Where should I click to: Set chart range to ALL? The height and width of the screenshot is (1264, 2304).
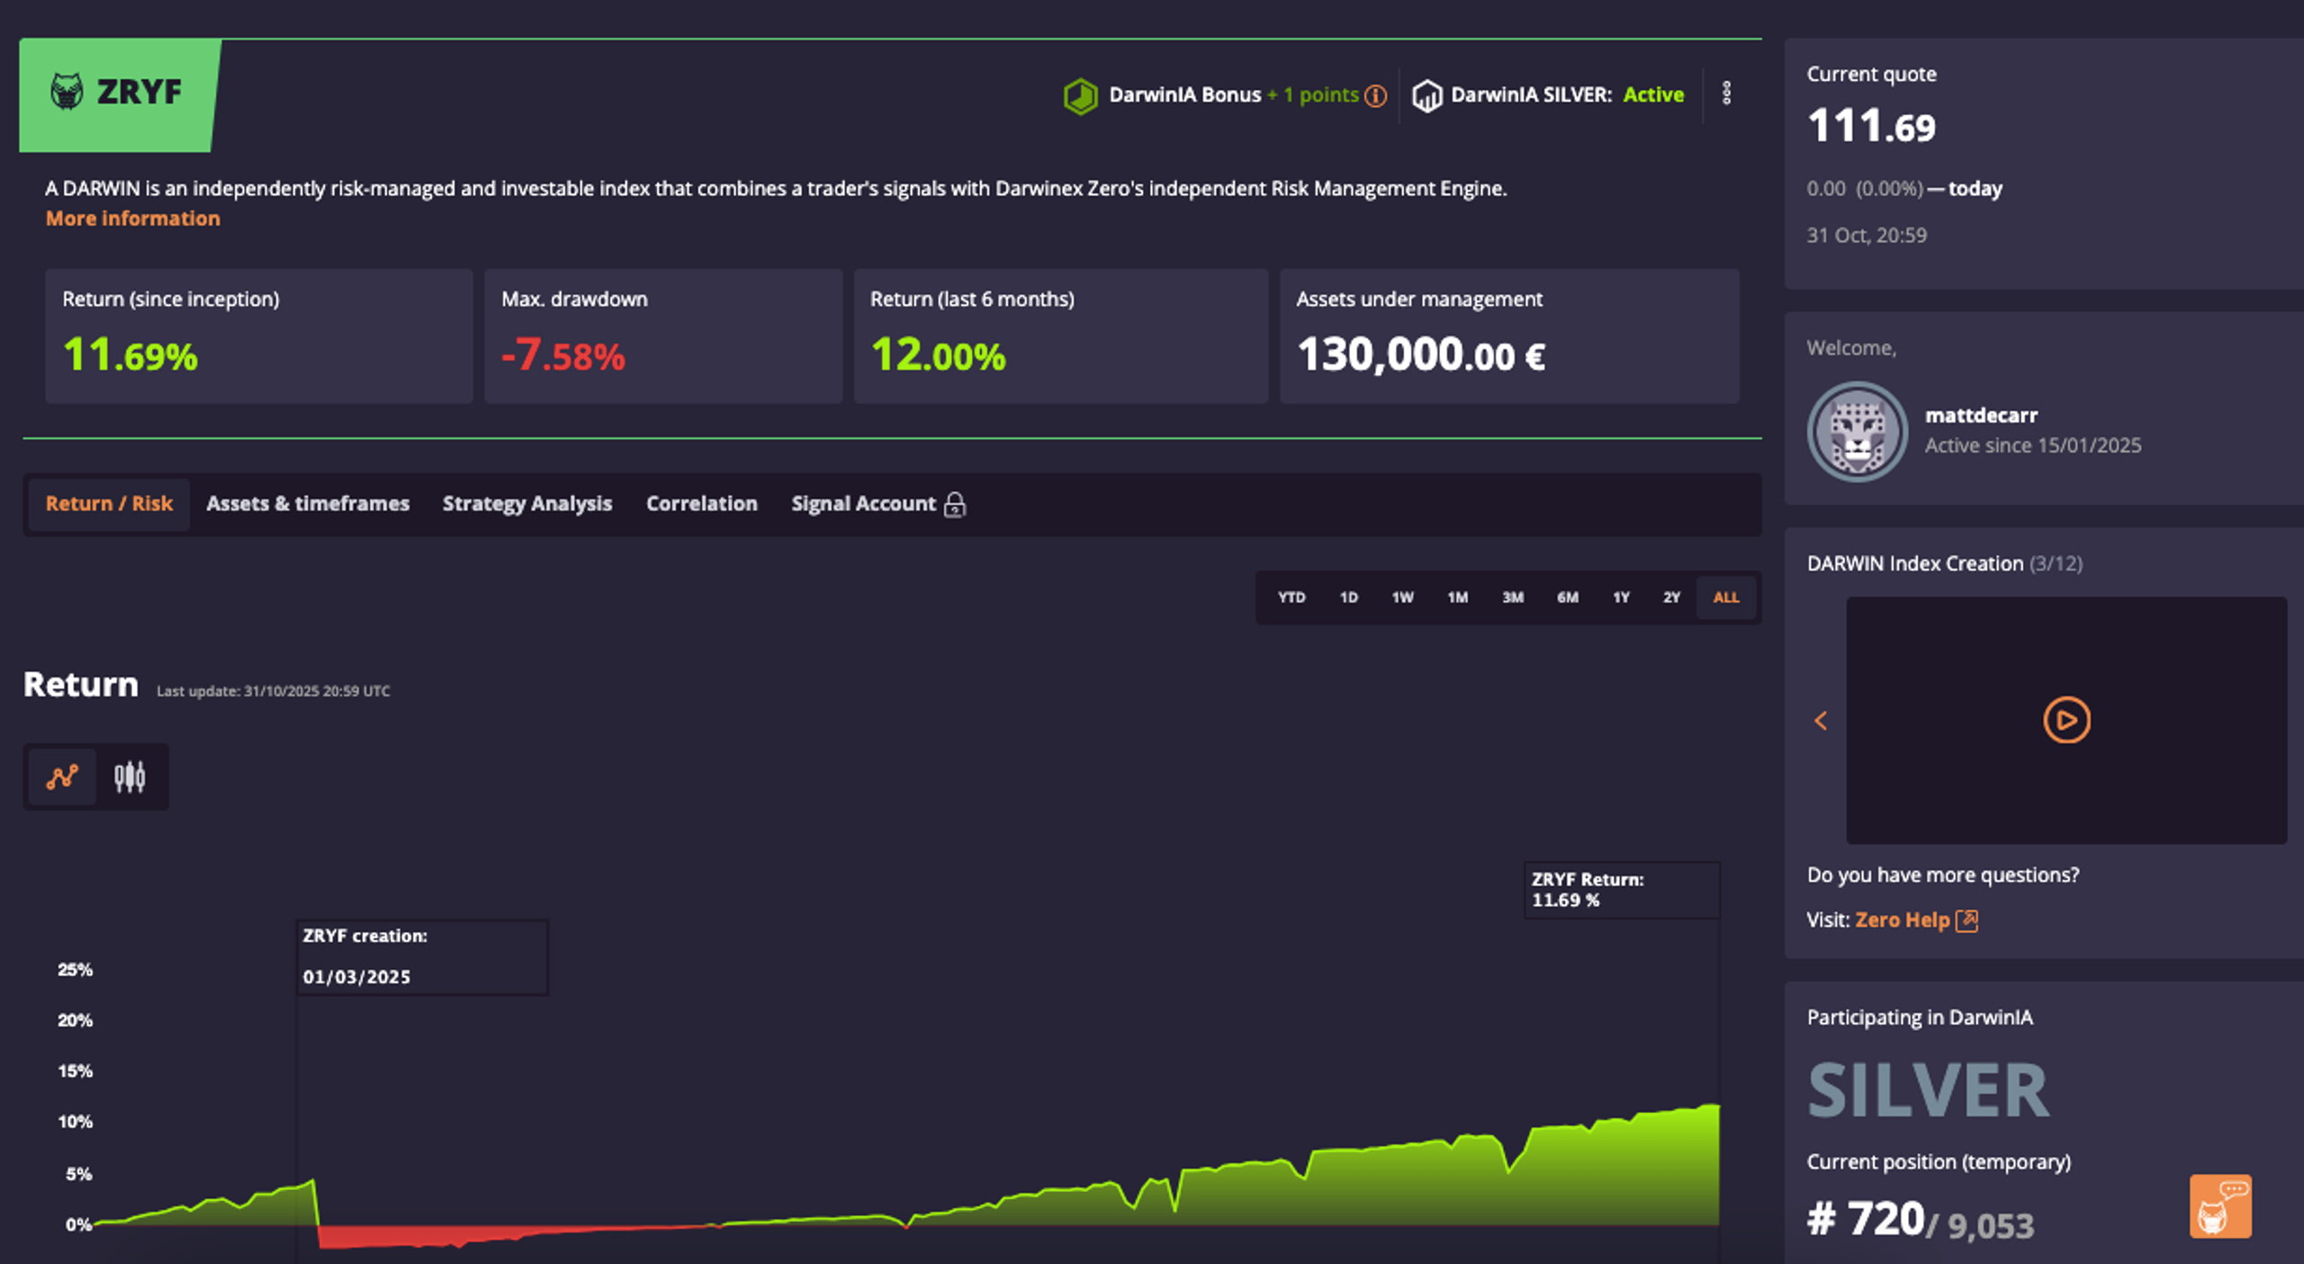click(1726, 597)
